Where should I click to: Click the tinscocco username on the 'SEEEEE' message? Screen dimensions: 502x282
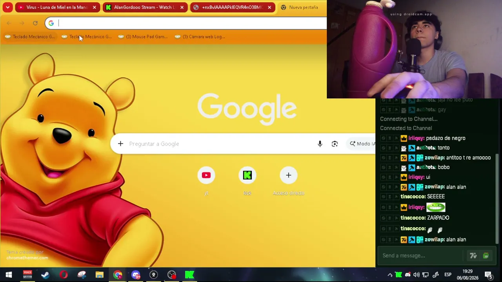tap(413, 197)
